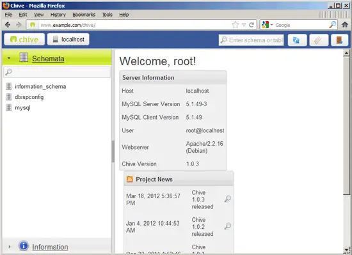Open the Bookmarks menu
The image size is (352, 255).
(84, 15)
